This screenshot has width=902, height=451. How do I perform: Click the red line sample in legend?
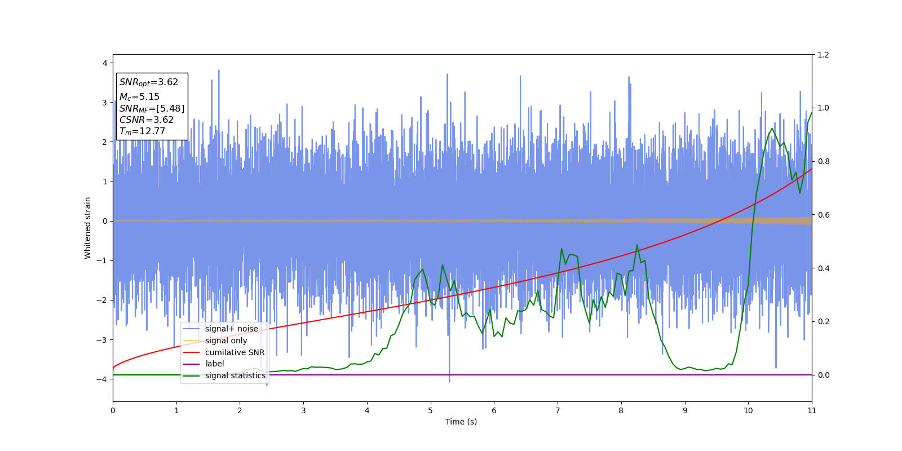tap(192, 352)
